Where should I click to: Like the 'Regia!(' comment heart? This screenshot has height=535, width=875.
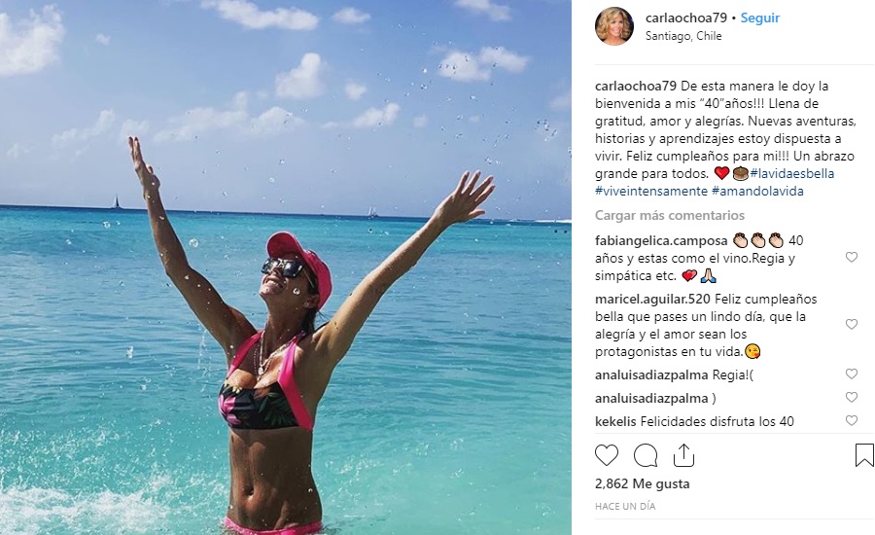(851, 374)
